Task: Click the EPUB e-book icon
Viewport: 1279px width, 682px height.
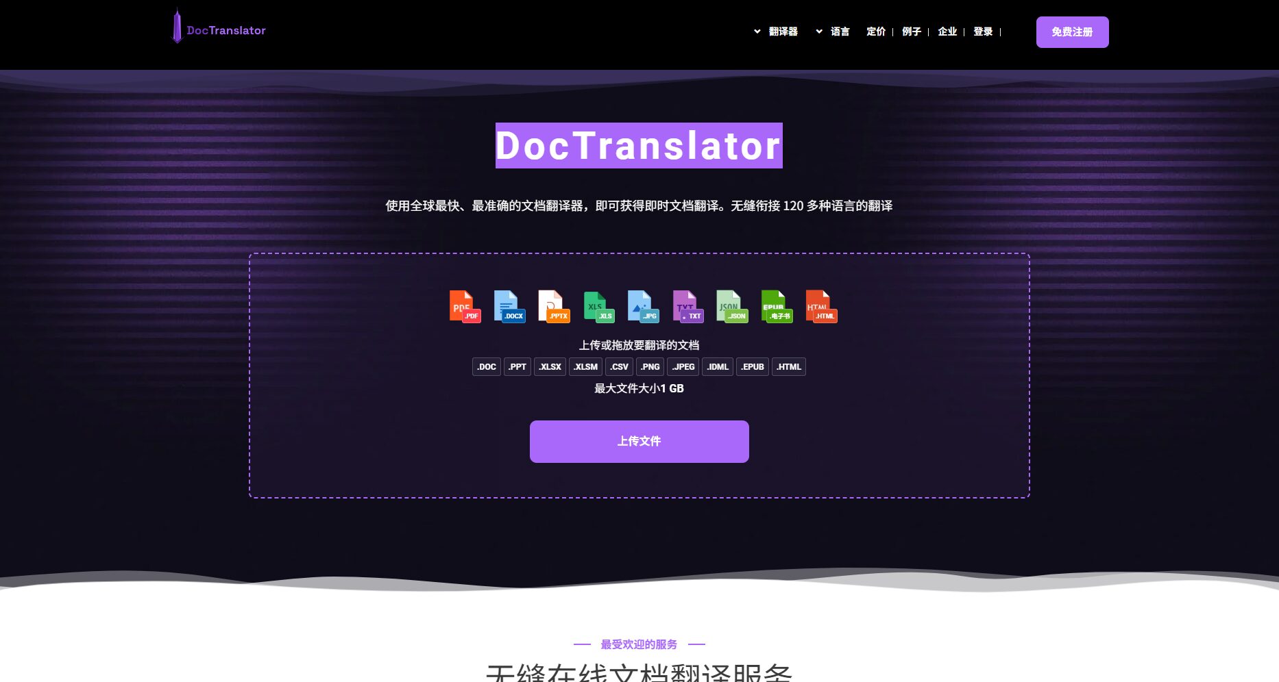Action: click(x=777, y=306)
